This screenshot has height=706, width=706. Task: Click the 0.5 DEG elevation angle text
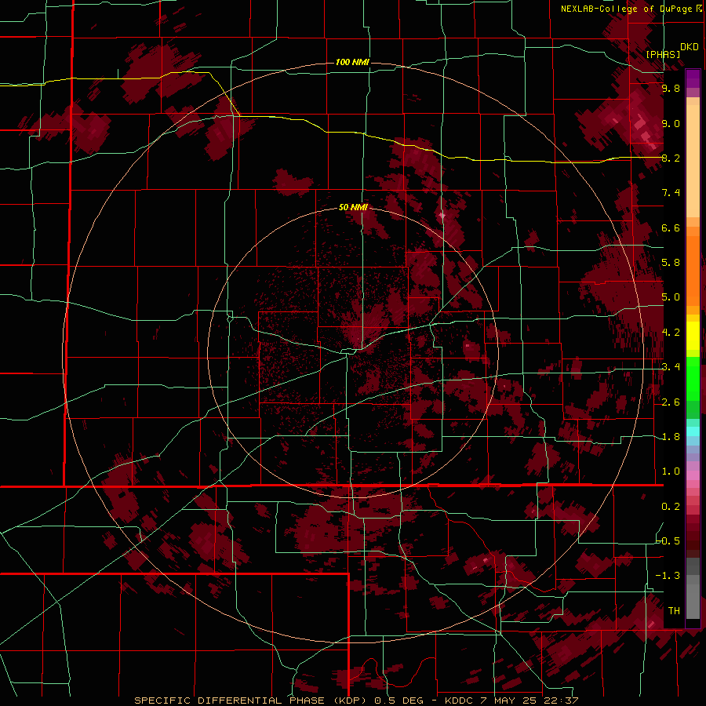(x=400, y=701)
